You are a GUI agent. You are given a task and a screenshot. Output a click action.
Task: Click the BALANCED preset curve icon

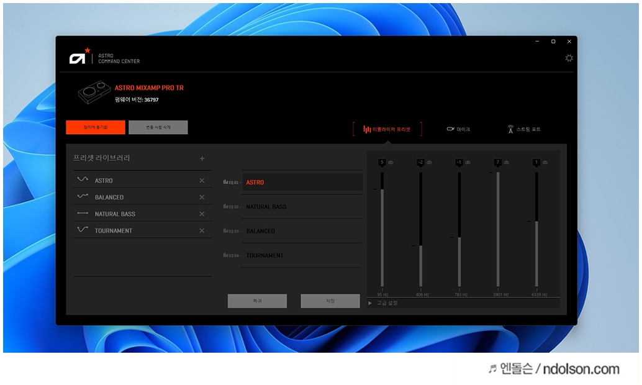pos(83,196)
